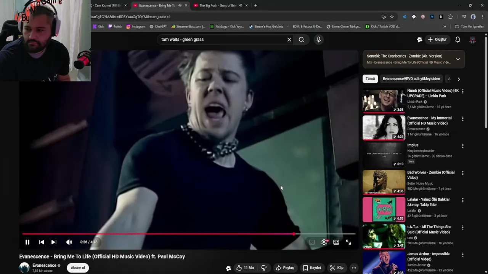This screenshot has height=274, width=488.
Task: Open Bad Wolves Zombie video title
Action: (x=431, y=175)
